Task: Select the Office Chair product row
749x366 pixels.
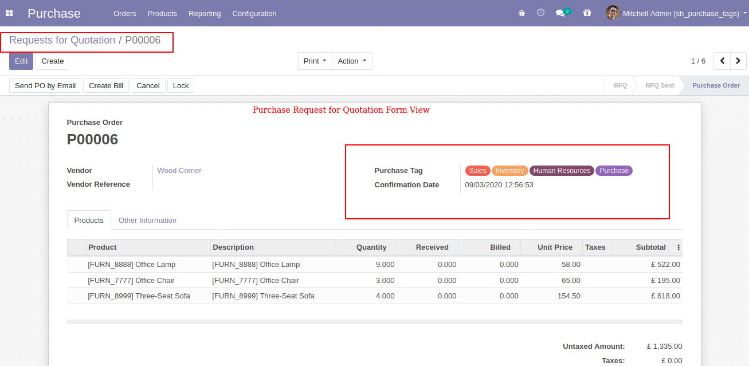Action: pyautogui.click(x=131, y=281)
